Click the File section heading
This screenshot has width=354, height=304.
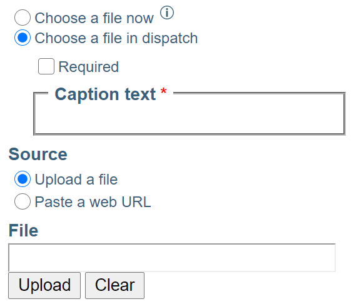point(23,230)
